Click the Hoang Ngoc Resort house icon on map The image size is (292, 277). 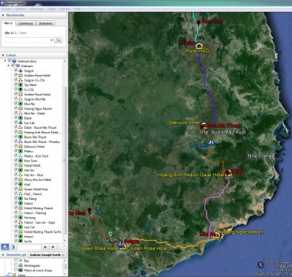click(216, 235)
